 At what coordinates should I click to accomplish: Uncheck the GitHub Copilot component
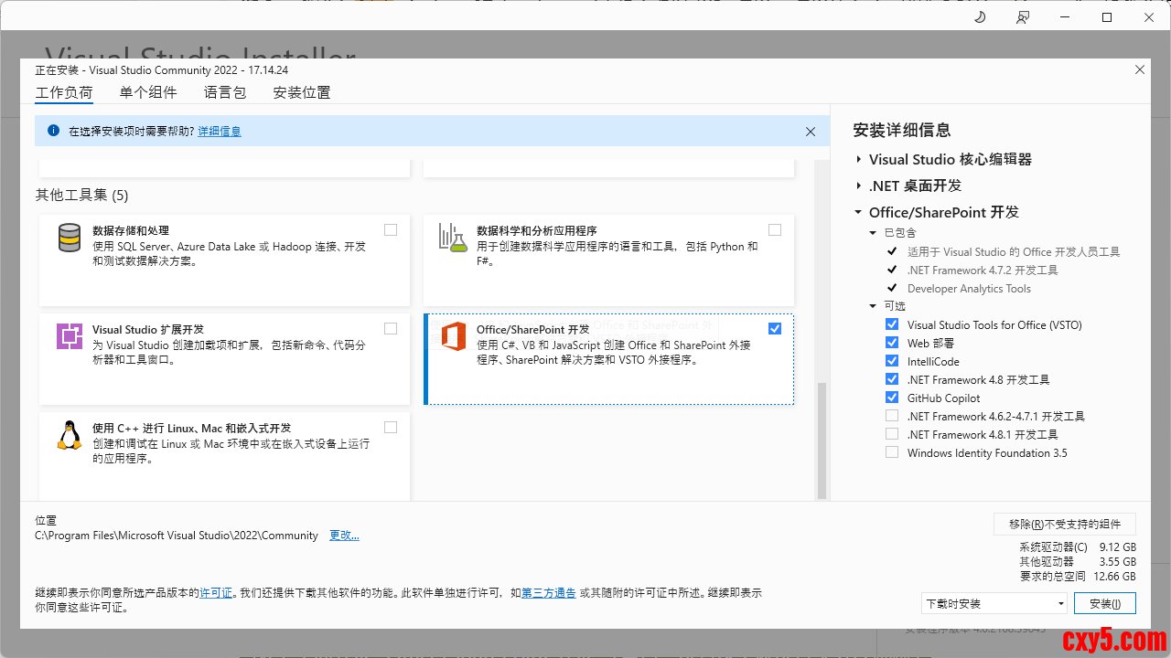pyautogui.click(x=892, y=398)
